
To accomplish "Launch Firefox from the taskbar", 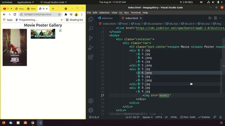I will (x=4, y=123).
